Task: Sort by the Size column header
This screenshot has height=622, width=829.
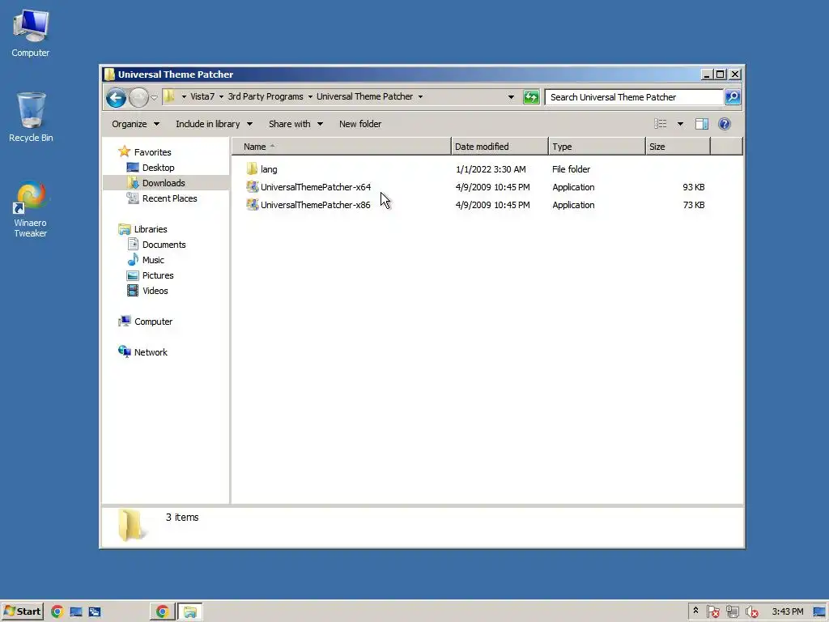Action: (678, 147)
